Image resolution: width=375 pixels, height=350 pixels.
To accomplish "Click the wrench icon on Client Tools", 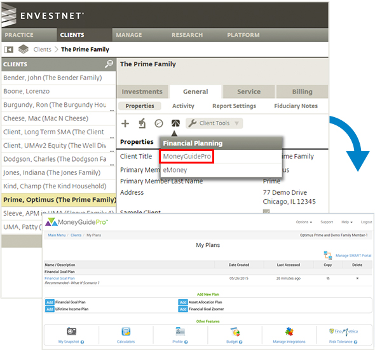I will click(193, 123).
